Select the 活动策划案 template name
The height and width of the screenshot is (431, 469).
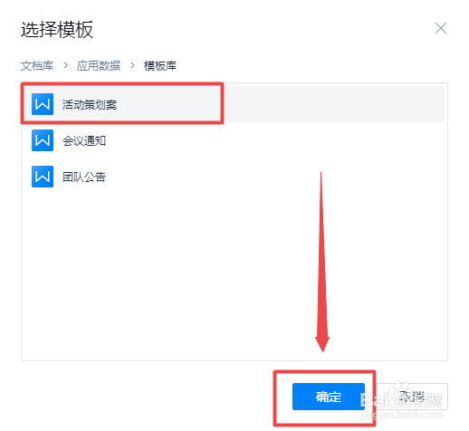click(x=90, y=105)
